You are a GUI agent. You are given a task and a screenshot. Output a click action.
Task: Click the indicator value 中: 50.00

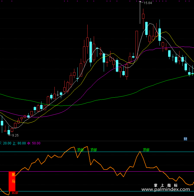34,143
